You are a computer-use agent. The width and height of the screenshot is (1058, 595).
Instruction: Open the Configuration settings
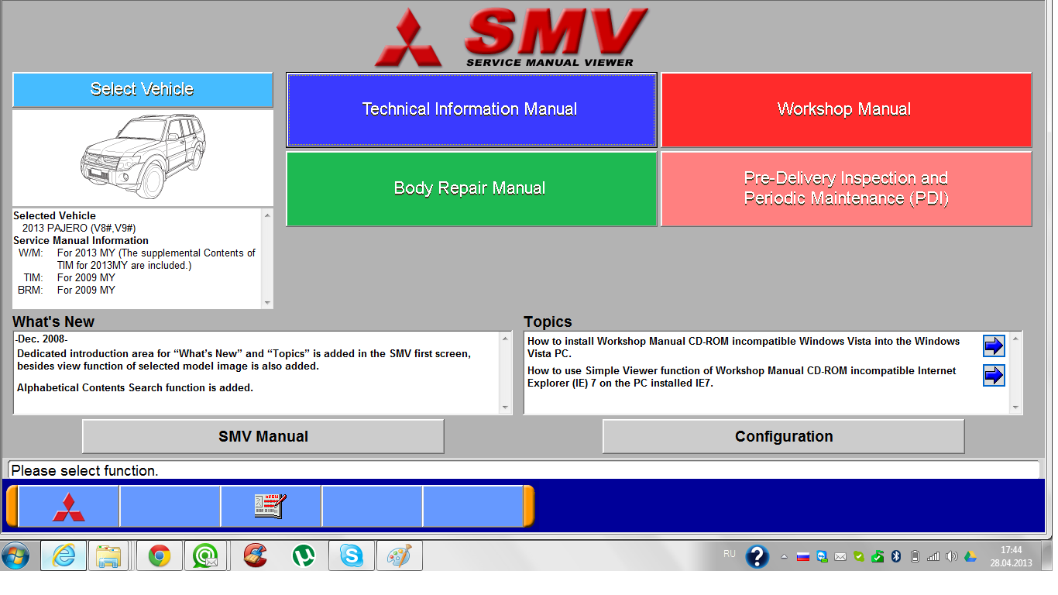tap(783, 437)
